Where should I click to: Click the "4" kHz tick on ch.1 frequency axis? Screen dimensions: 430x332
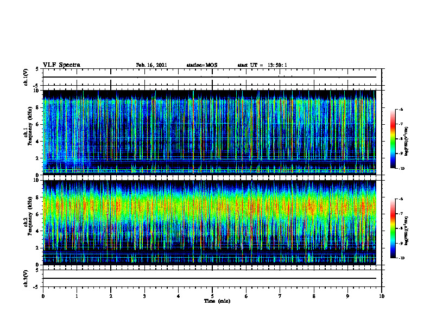[38, 142]
